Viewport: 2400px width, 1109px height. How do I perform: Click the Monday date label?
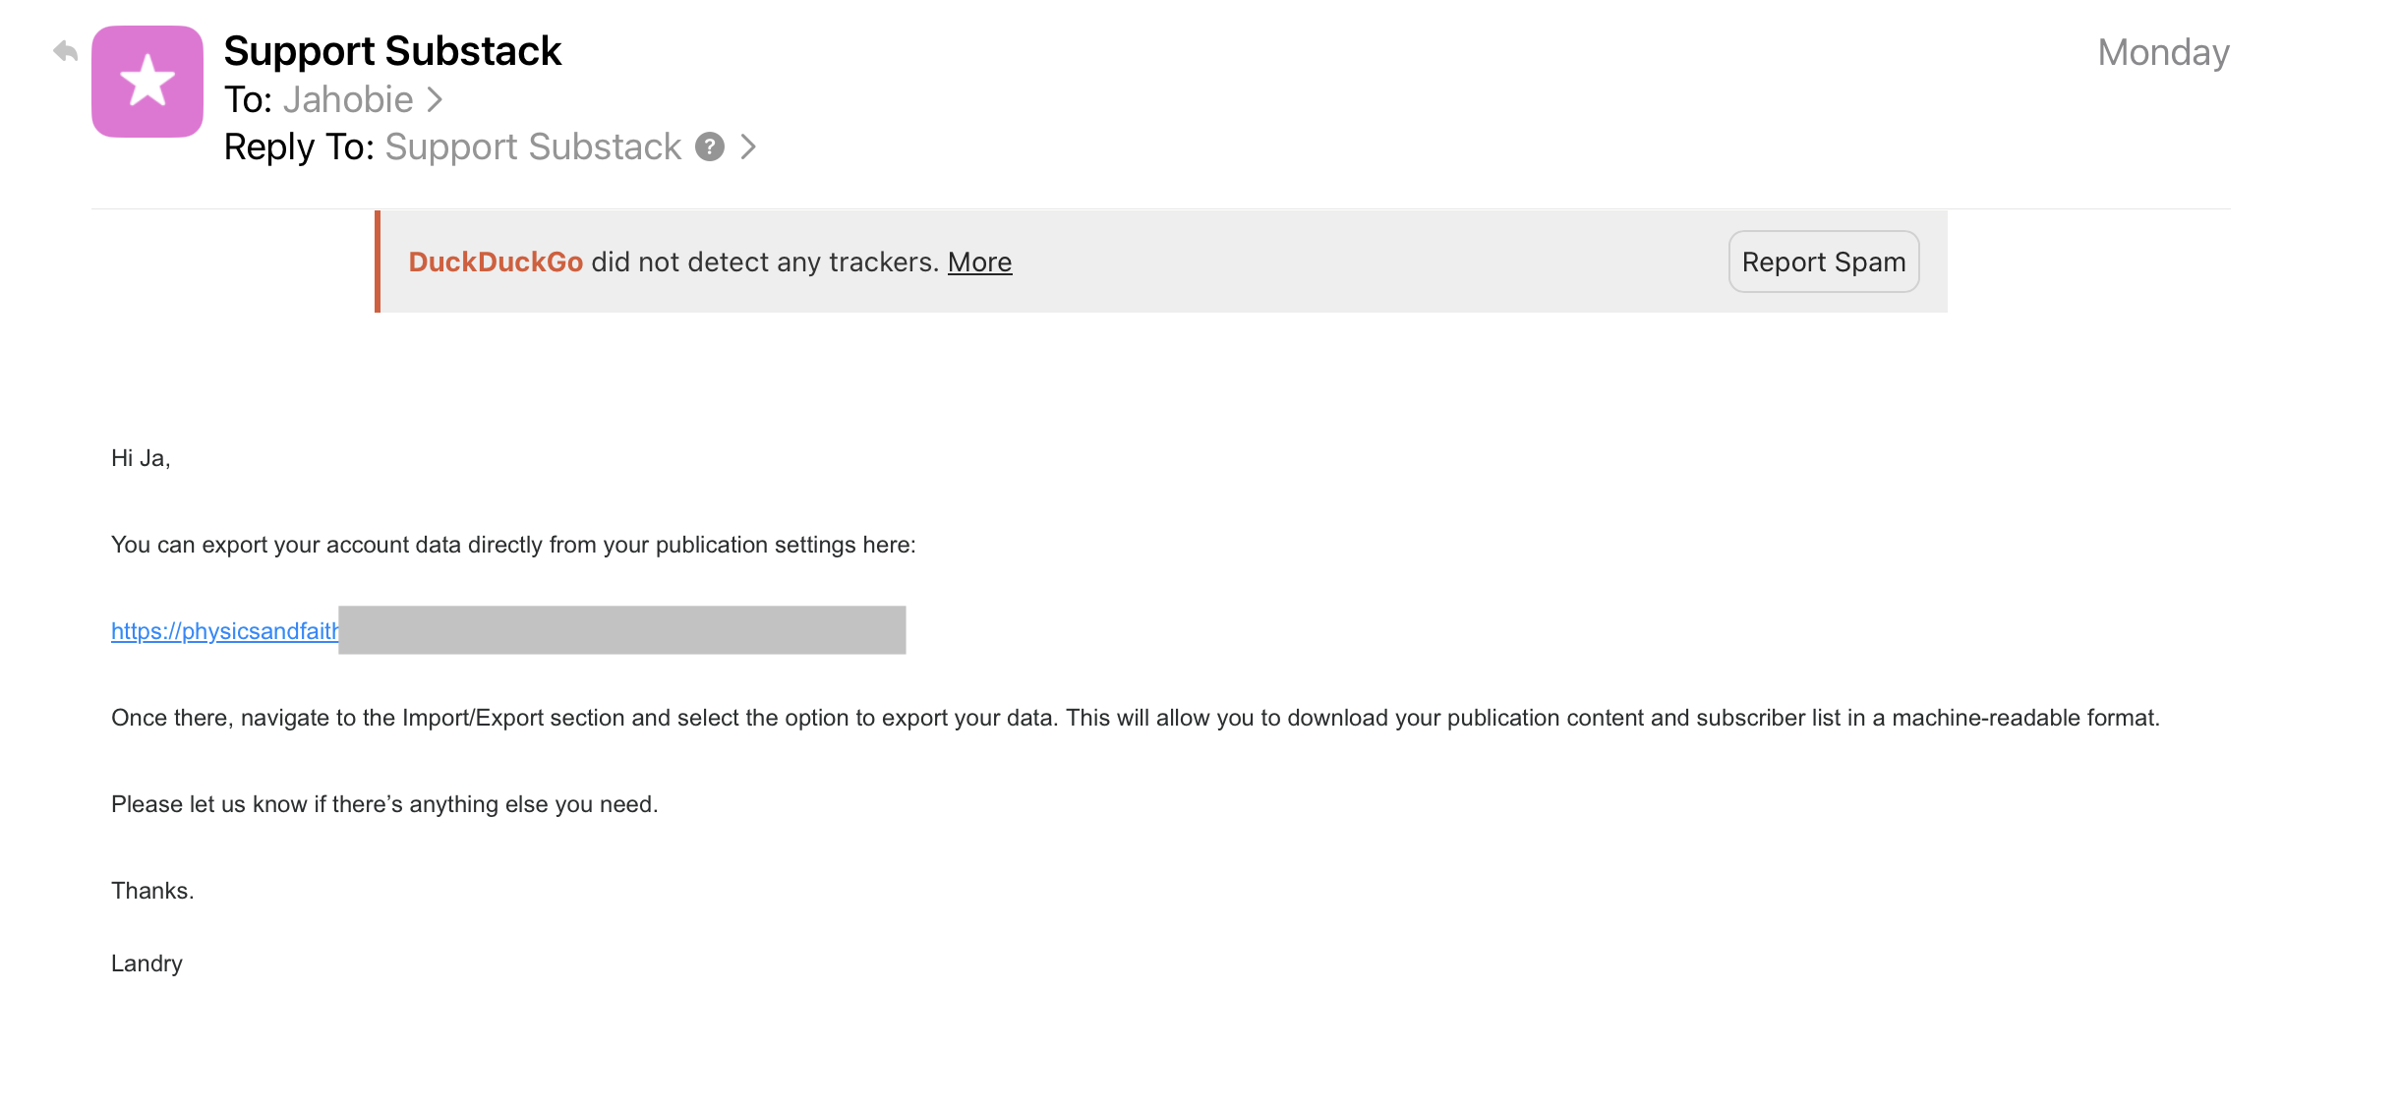point(2162,52)
